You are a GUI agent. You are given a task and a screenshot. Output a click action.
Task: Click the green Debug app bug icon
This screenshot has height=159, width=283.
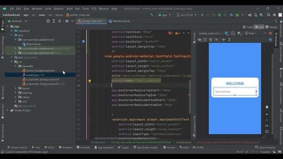219,15
